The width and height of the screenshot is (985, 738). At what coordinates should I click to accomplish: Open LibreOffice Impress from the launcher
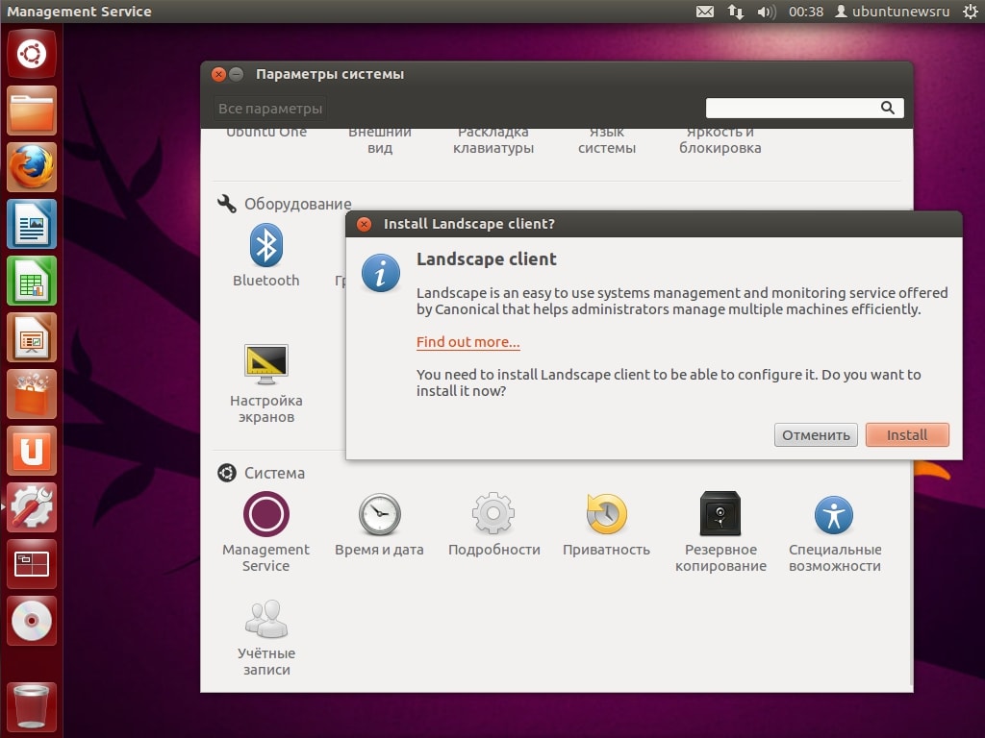(32, 337)
